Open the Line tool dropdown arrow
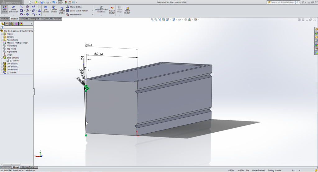This screenshot has width=318, height=172. [24, 7]
